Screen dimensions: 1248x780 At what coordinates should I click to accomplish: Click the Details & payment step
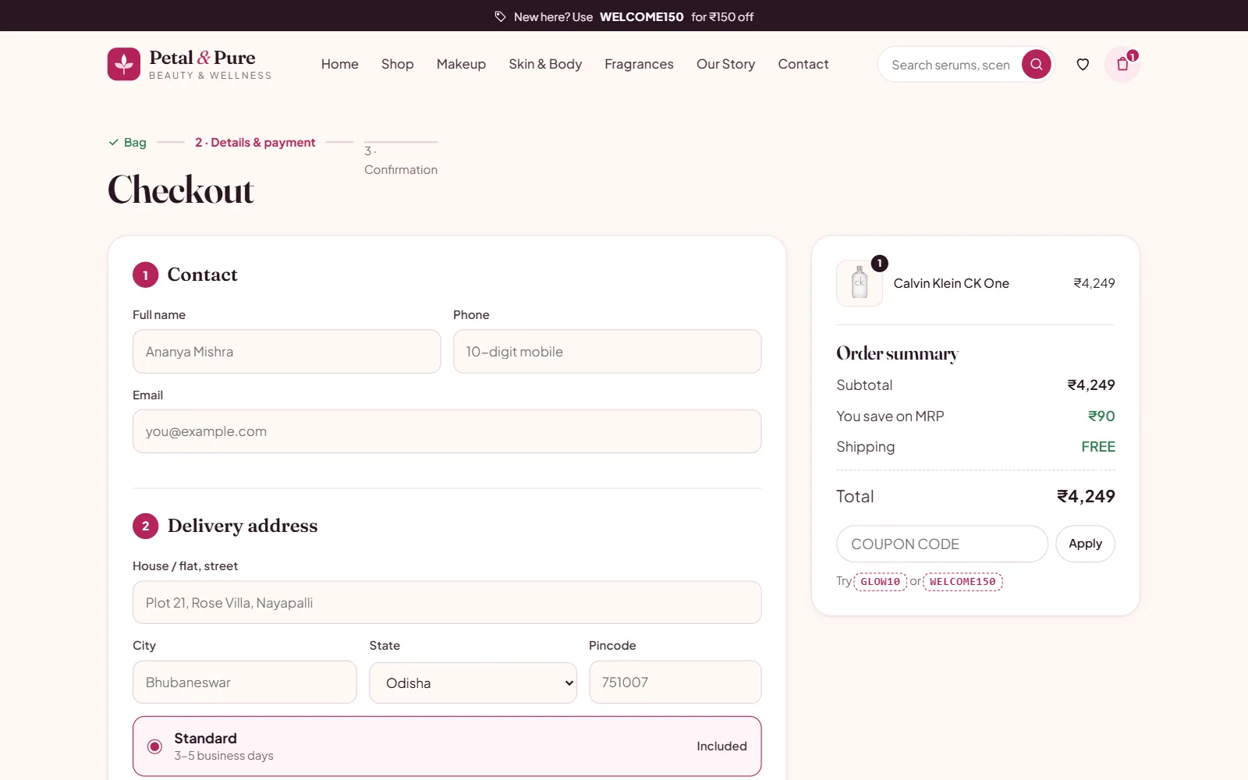(255, 142)
